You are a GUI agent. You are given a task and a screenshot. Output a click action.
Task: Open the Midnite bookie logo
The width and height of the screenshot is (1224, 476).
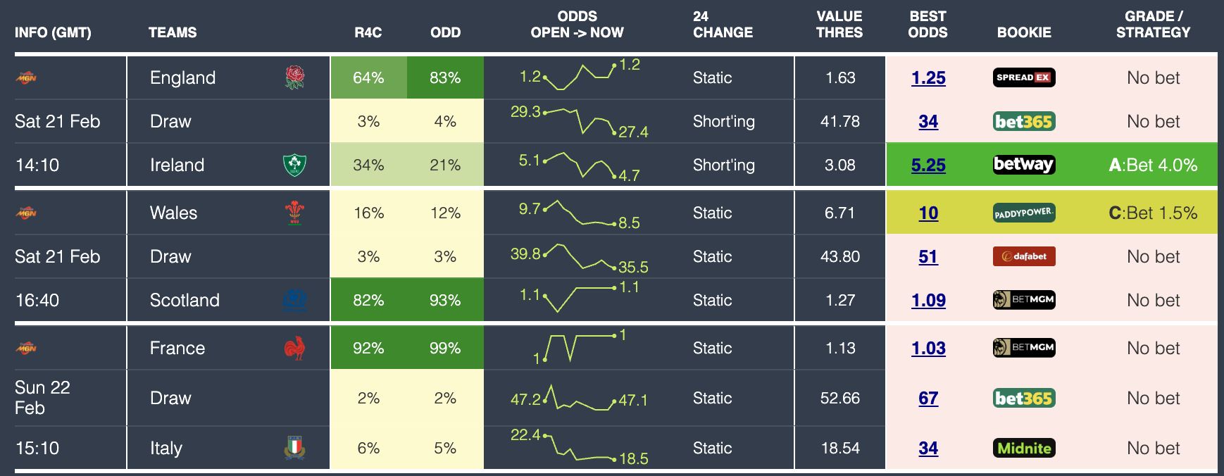tap(1024, 448)
